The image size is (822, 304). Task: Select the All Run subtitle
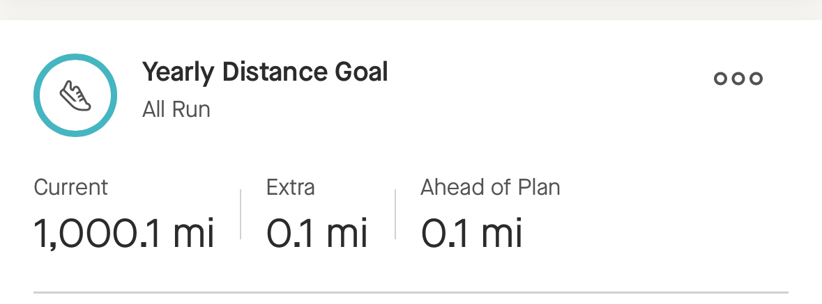pyautogui.click(x=176, y=109)
